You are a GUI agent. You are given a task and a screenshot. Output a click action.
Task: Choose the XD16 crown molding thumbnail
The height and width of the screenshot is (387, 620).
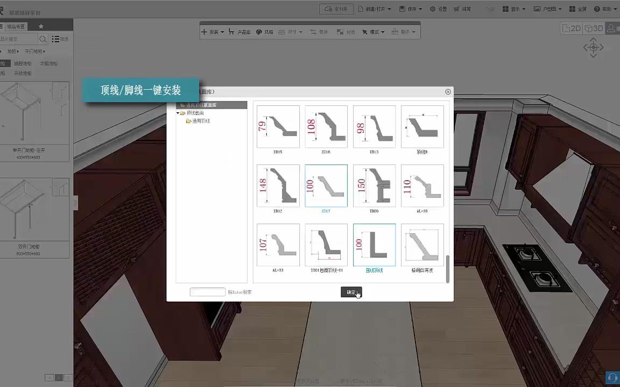326,126
